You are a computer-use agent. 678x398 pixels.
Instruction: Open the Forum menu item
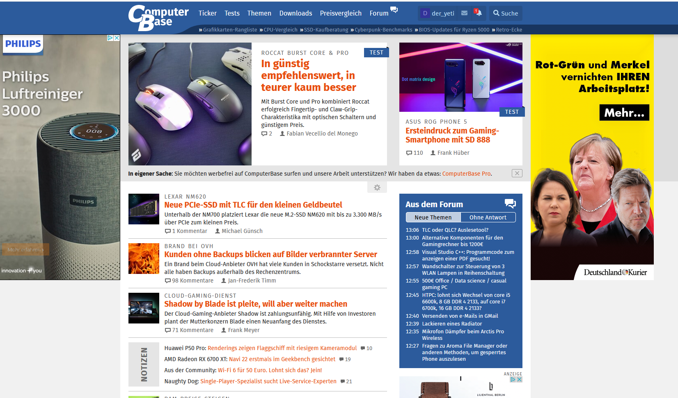[x=379, y=13]
